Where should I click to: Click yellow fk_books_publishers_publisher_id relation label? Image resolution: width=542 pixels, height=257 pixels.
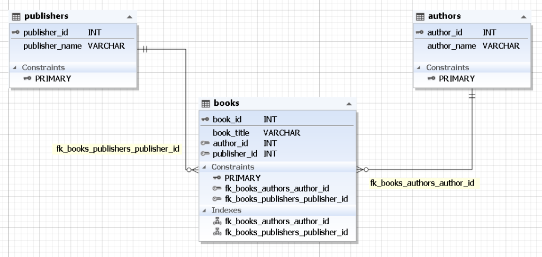point(118,149)
